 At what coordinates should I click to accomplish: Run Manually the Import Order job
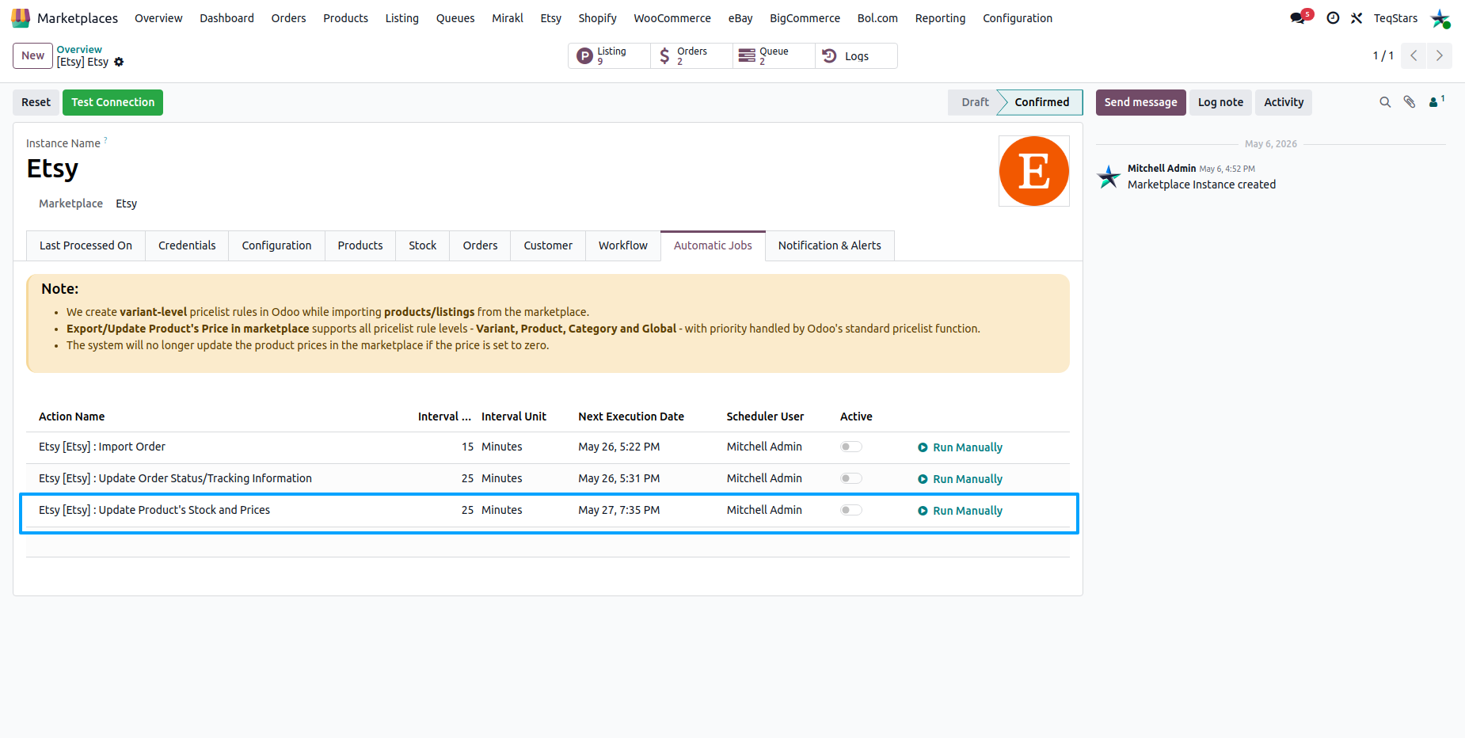960,447
